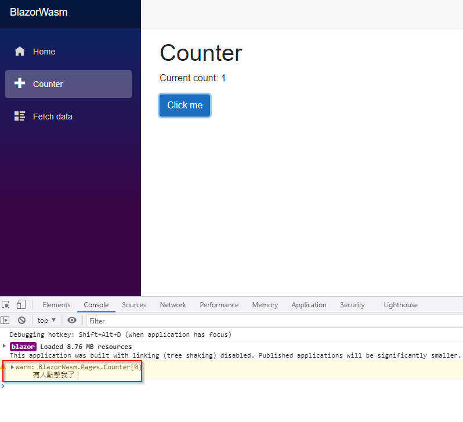Click the blazor purple badge label
The image size is (463, 422).
coord(23,347)
